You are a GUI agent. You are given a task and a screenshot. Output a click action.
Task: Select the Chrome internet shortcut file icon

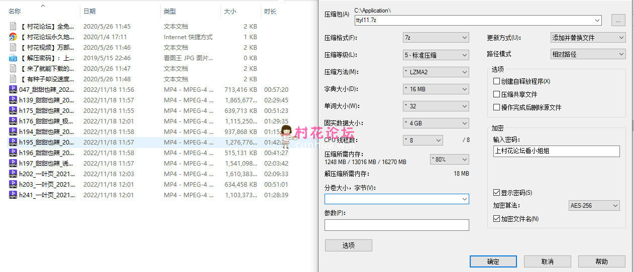pyautogui.click(x=13, y=37)
